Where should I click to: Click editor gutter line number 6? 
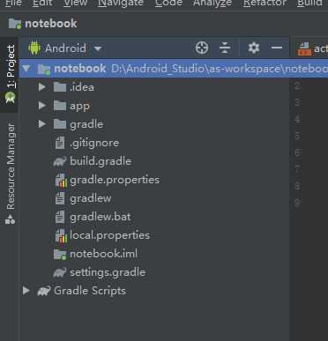297,152
